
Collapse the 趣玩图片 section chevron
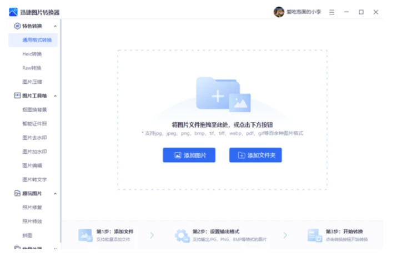pos(55,193)
